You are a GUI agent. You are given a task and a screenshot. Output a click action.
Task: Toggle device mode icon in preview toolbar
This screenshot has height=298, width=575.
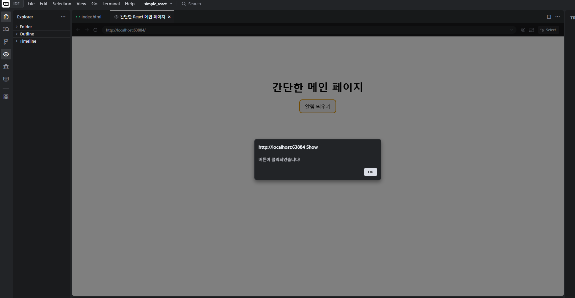pos(532,30)
